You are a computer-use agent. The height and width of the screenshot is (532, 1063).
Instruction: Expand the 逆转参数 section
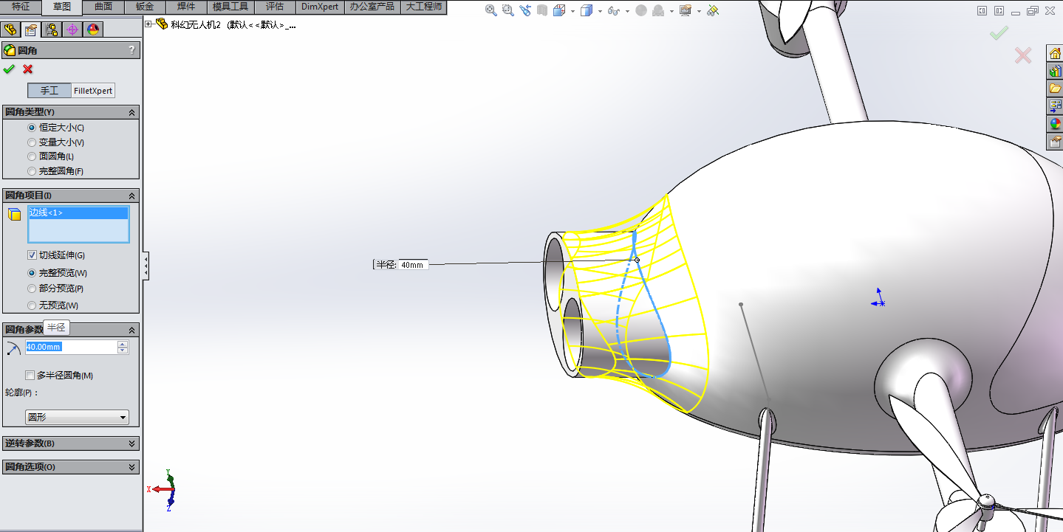click(x=70, y=443)
